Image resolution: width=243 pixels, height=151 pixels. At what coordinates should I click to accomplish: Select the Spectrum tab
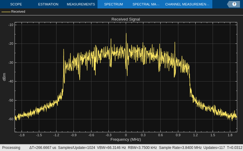pos(113,4)
